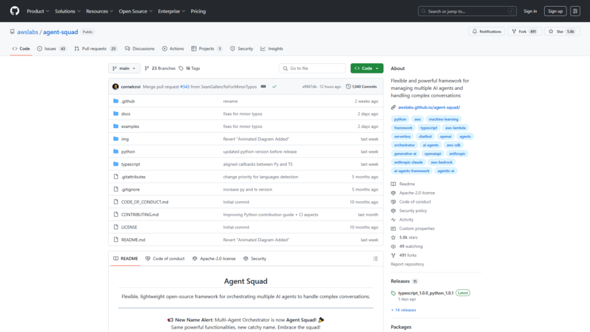Go to the Pricing page
This screenshot has height=332, width=590.
point(198,11)
